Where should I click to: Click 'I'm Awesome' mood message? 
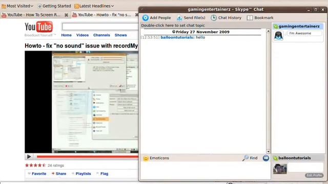pyautogui.click(x=300, y=33)
